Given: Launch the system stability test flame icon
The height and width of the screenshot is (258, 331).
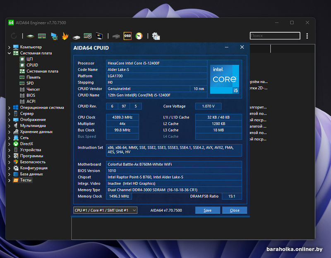Looking at the screenshot, I should (65, 36).
